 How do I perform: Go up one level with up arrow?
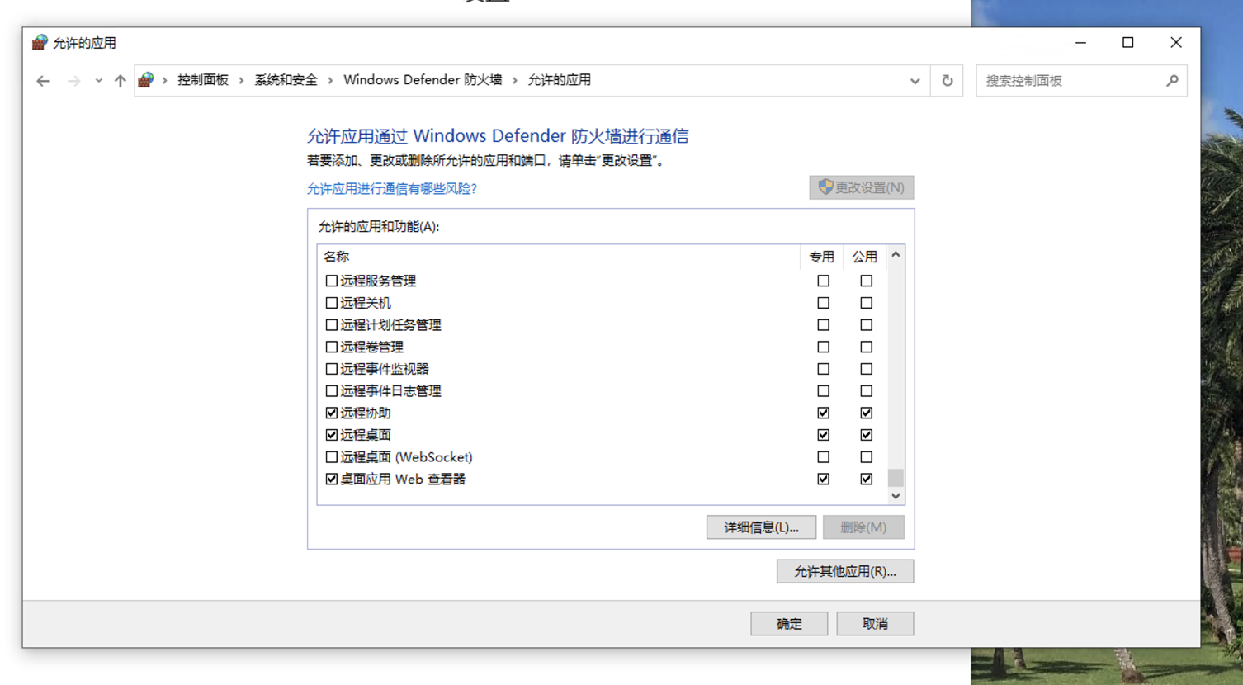pyautogui.click(x=121, y=81)
